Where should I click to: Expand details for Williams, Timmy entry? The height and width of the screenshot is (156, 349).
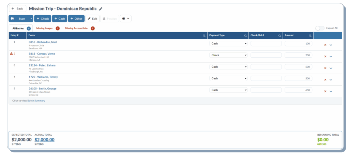[331, 80]
